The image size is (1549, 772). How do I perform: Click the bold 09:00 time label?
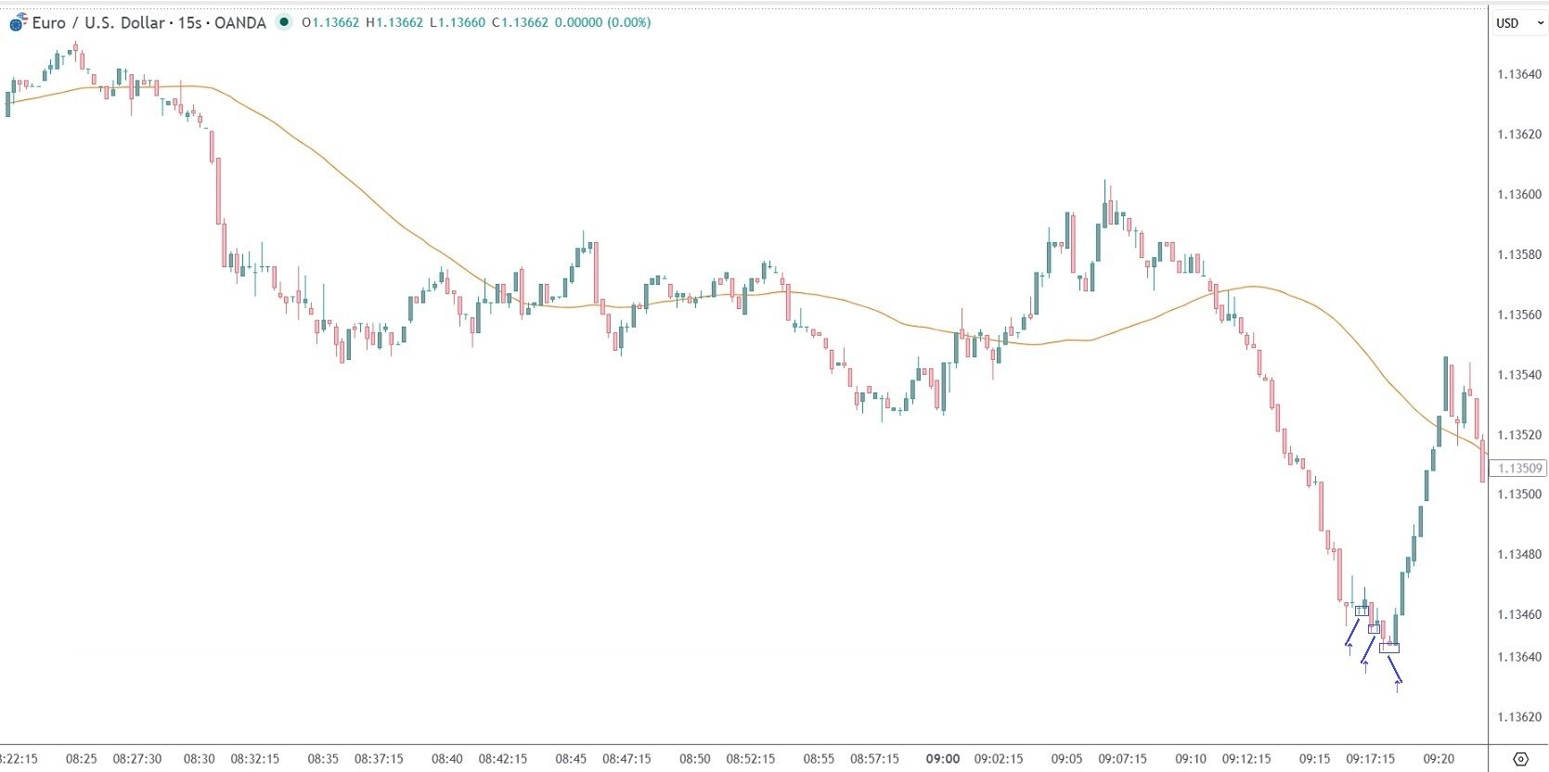point(942,759)
